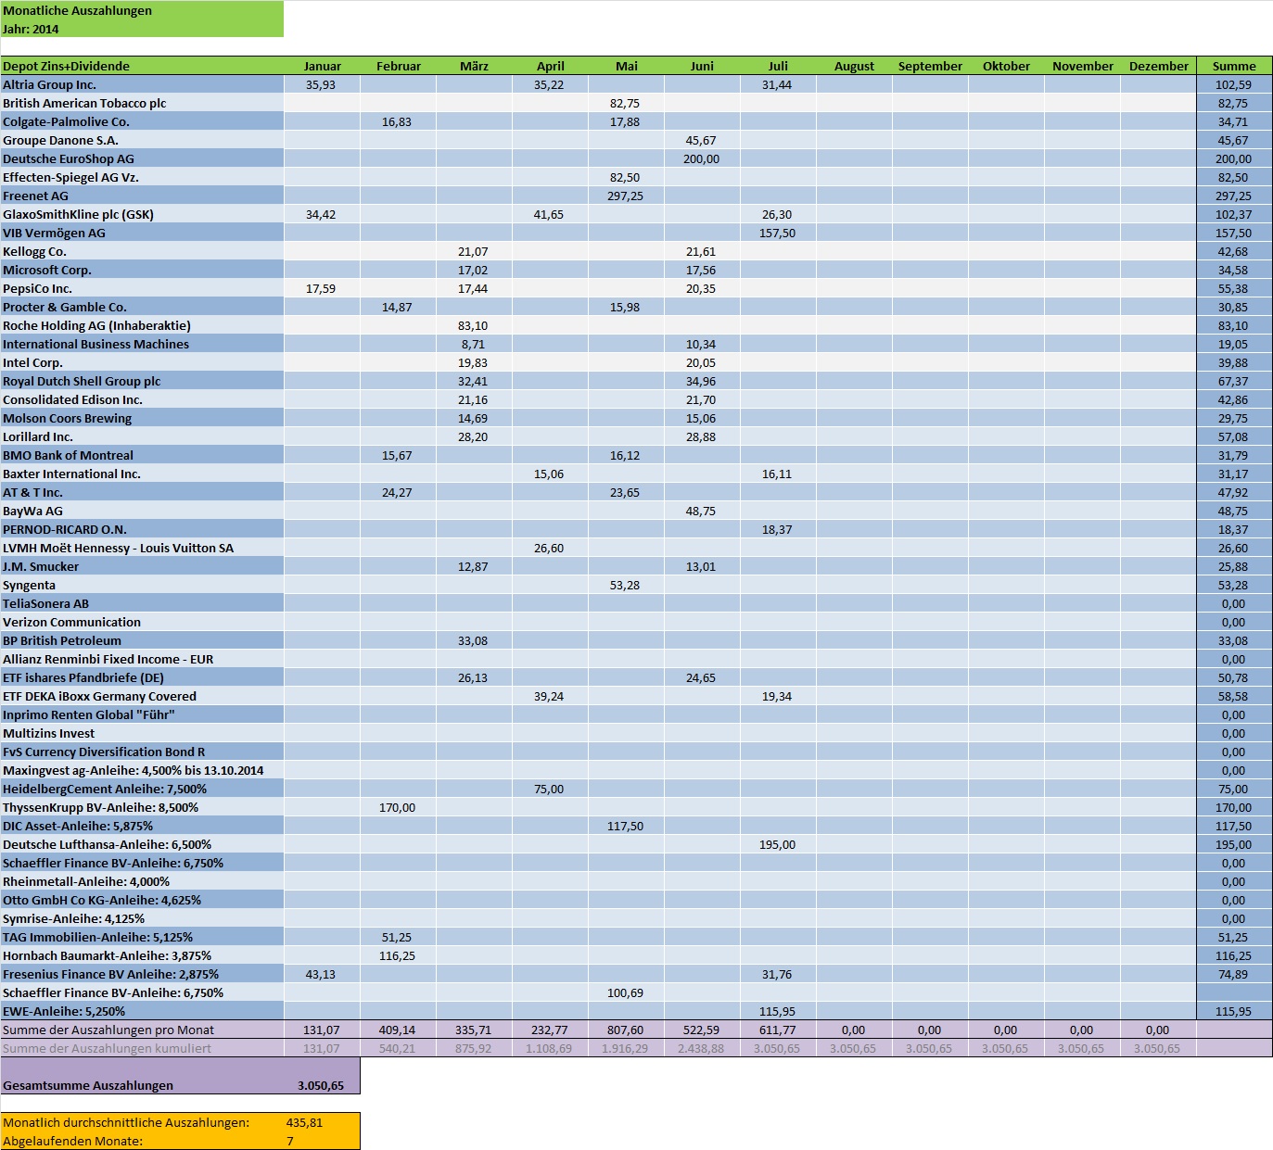Click the 'EWE-Anleihe: 5,250%' row label
The image size is (1273, 1150).
(x=142, y=1011)
